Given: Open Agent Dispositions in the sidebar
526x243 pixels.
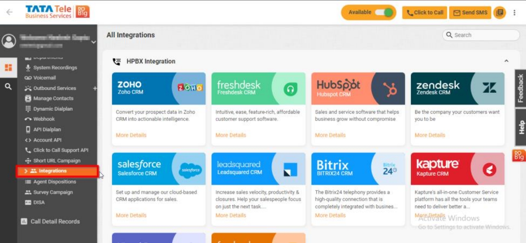Looking at the screenshot, I should tap(51, 182).
